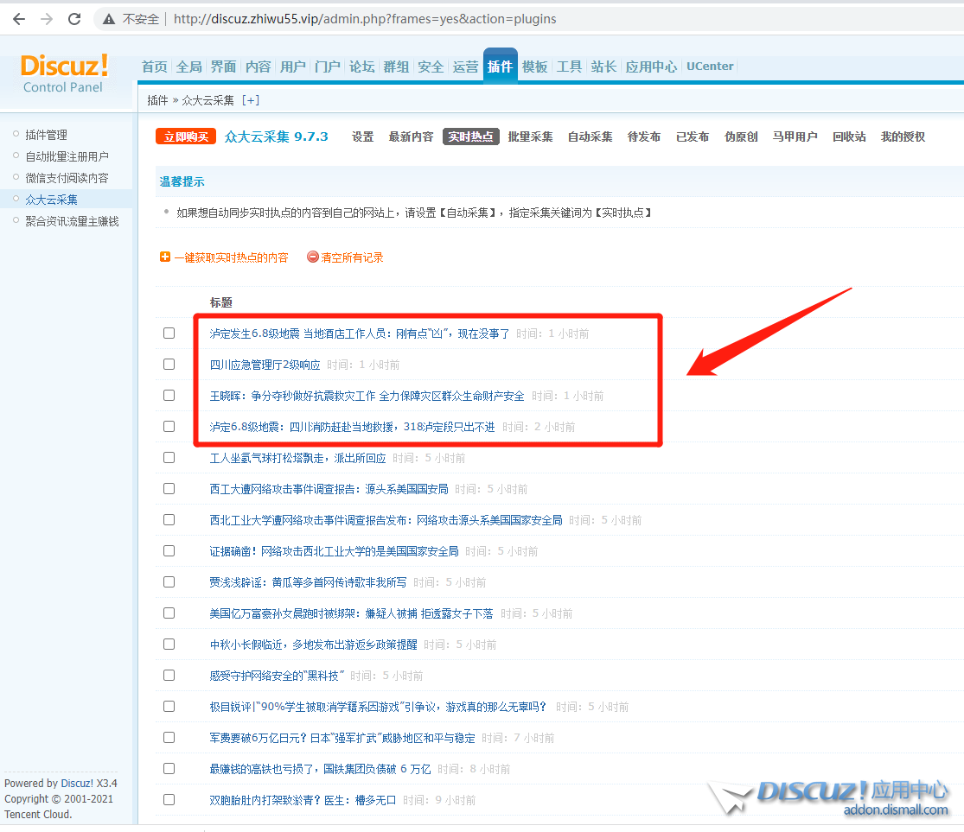The width and height of the screenshot is (964, 832).
Task: Select 微信支付阅读内容 in the sidebar
Action: coord(67,178)
